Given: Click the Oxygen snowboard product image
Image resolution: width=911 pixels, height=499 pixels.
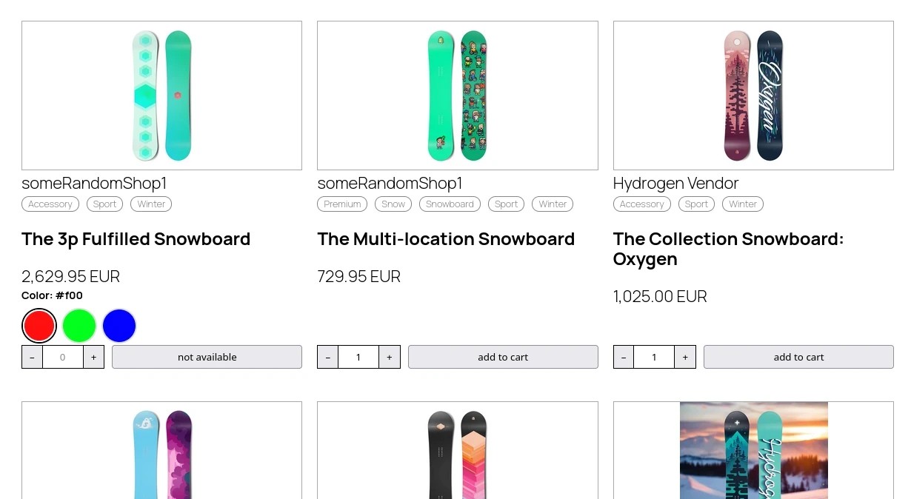Looking at the screenshot, I should (x=753, y=95).
